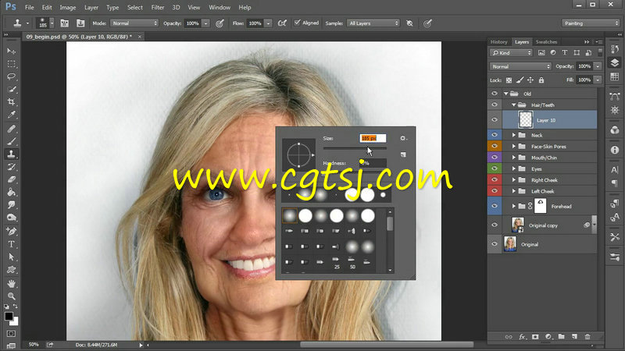Open the layer blend mode Normal dropdown
Screen dimensions: 625x351
click(520, 66)
